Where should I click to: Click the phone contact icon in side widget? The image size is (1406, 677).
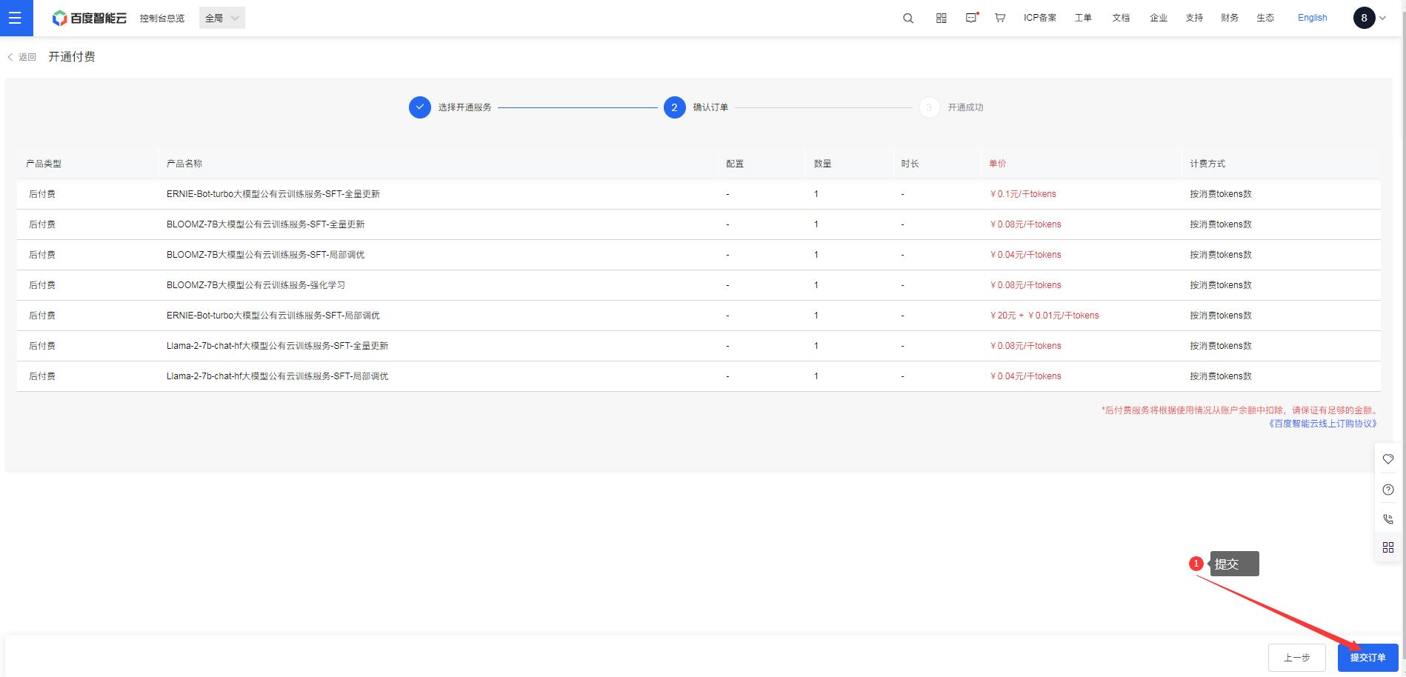[1388, 519]
